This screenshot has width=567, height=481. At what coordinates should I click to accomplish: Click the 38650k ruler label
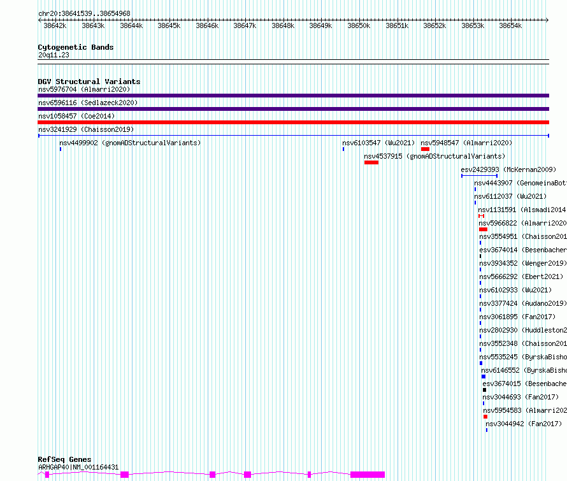[359, 25]
